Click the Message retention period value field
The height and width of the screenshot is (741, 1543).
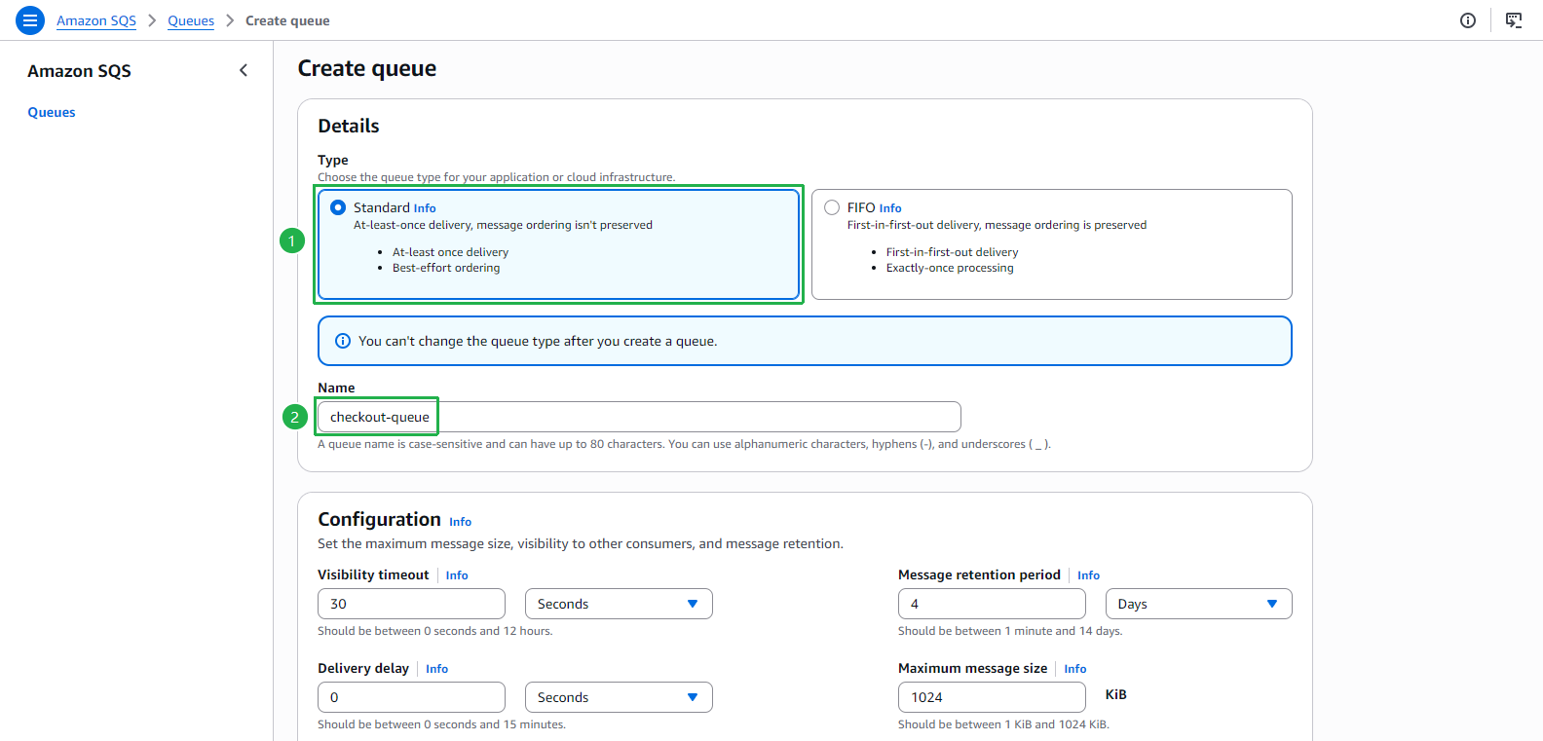(992, 604)
